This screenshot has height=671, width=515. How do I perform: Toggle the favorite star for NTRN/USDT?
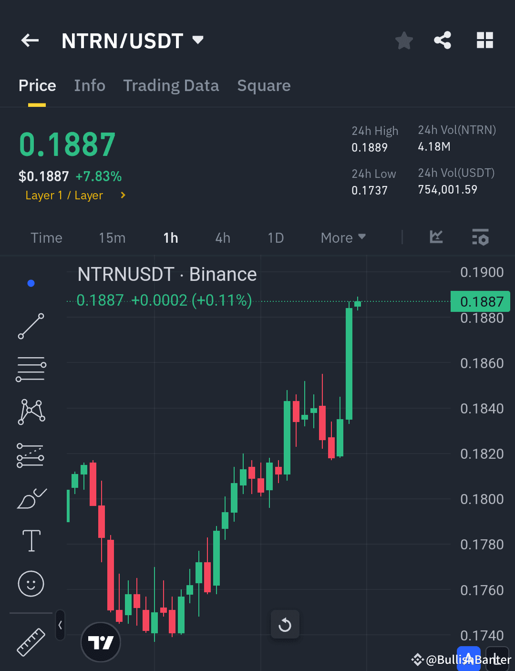[x=404, y=40]
